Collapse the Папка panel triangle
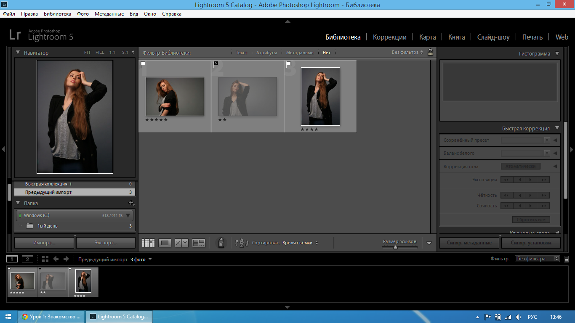 [x=18, y=203]
